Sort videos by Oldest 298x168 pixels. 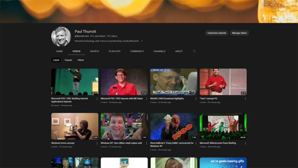click(81, 60)
